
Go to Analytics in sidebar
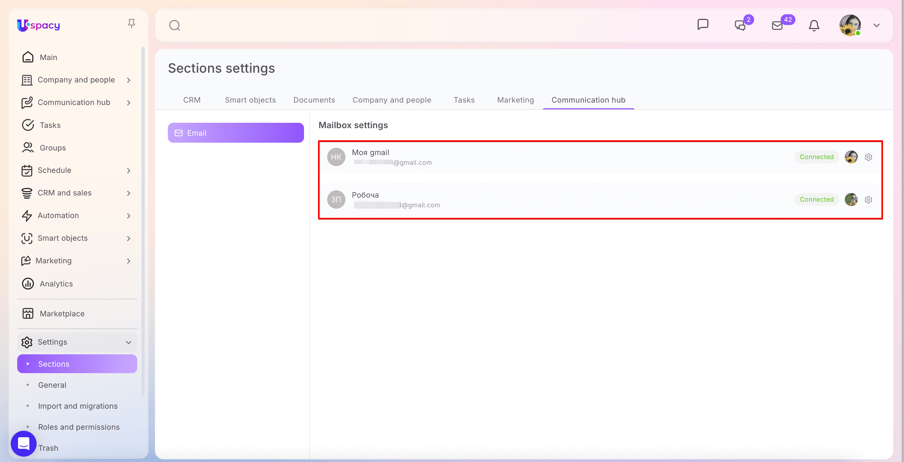coord(56,284)
